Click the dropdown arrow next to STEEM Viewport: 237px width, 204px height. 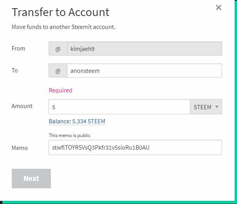[x=217, y=107]
